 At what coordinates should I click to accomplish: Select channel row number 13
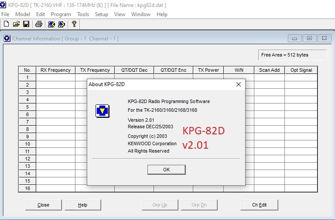point(27,166)
